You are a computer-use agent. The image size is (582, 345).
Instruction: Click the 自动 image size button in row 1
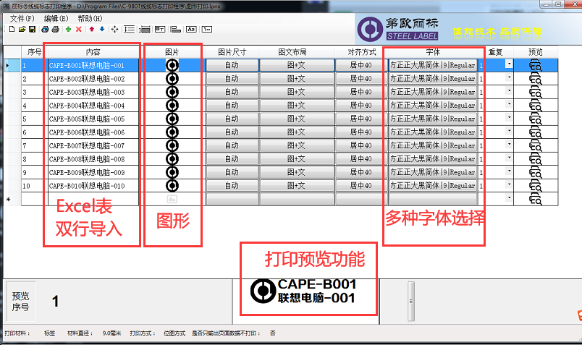pos(232,65)
